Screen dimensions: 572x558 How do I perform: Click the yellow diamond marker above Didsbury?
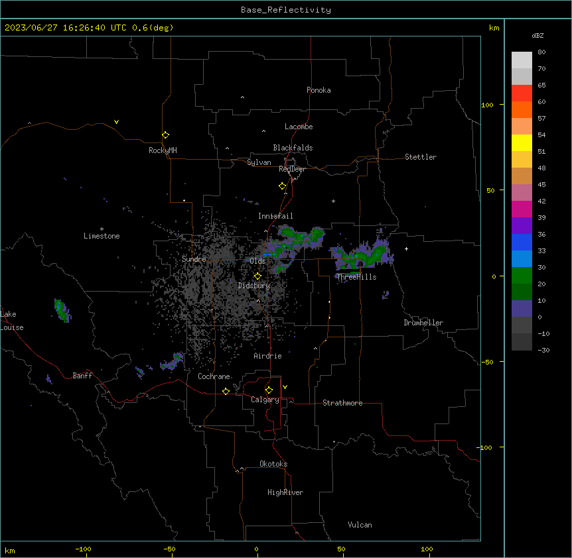click(257, 276)
